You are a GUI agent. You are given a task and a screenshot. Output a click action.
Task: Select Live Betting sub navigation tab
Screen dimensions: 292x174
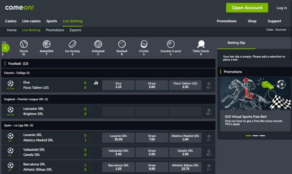pyautogui.click(x=31, y=30)
